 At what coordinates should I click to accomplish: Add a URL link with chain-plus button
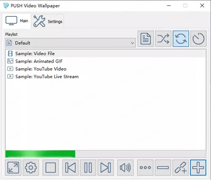pos(181,167)
